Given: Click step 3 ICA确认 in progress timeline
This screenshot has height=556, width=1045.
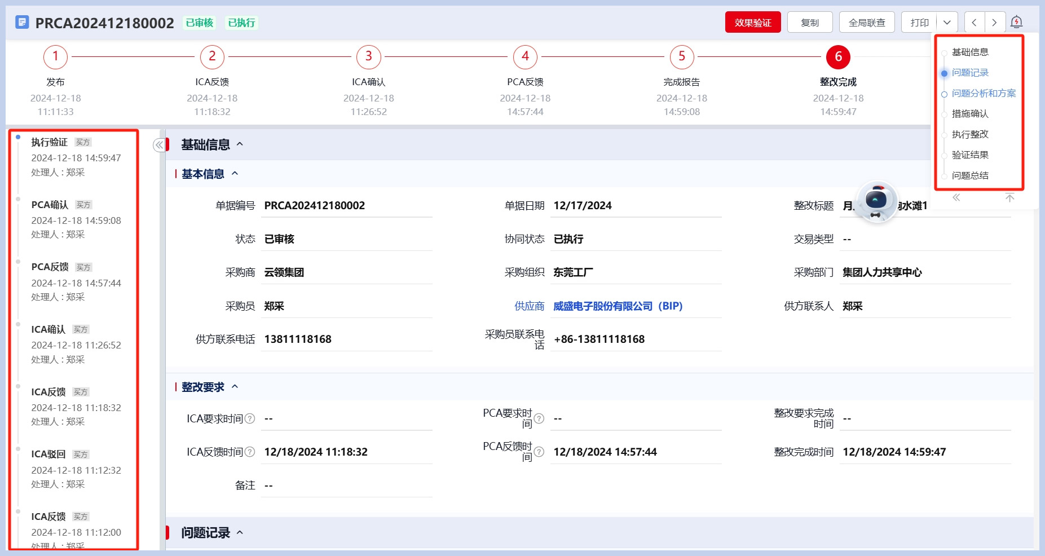Looking at the screenshot, I should [x=369, y=56].
